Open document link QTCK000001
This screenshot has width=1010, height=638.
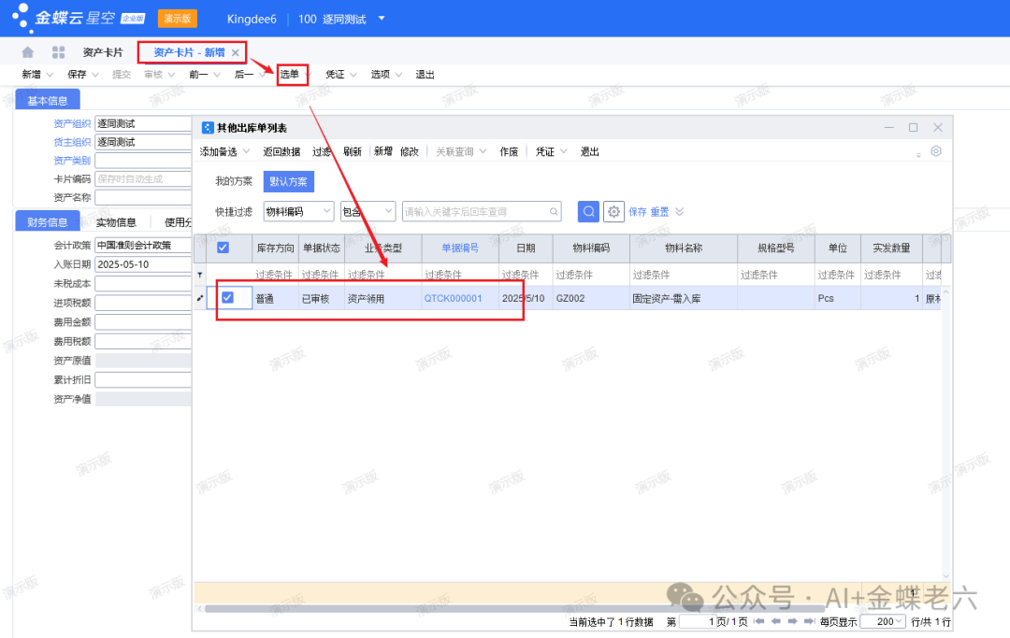pos(453,298)
